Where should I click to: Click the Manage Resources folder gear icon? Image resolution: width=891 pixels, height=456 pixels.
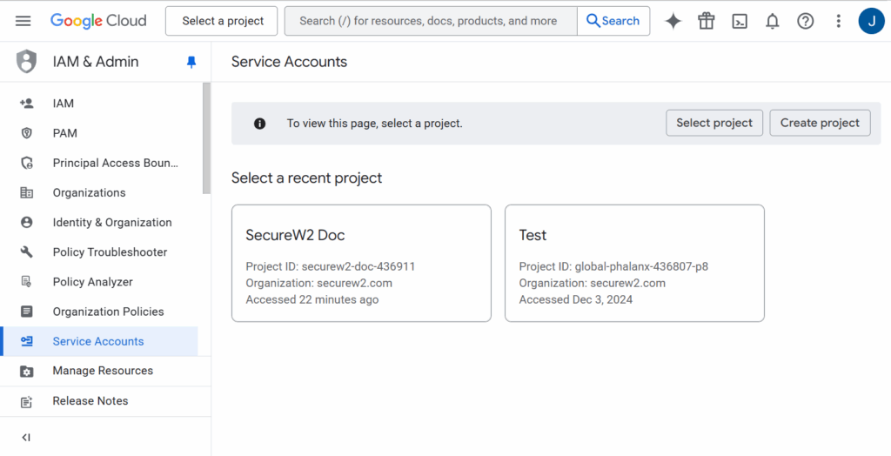tap(26, 372)
